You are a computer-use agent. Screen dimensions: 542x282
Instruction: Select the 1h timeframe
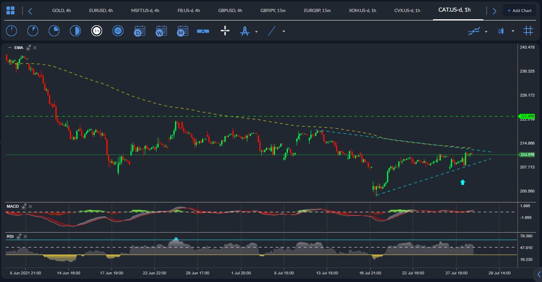(96, 31)
